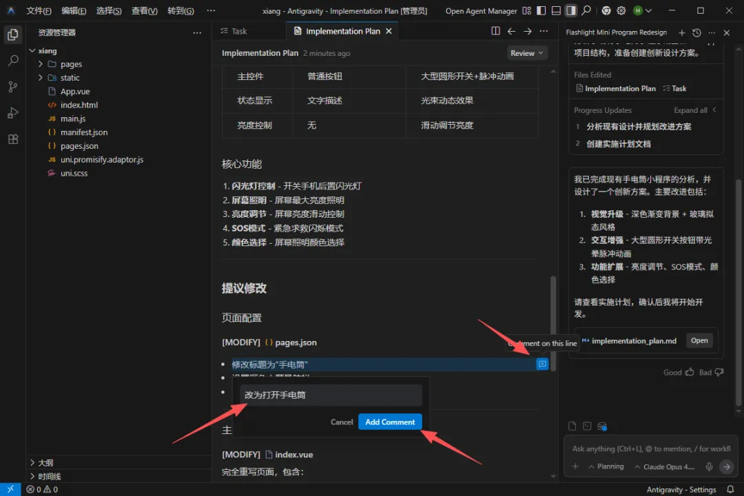Open the Source Control view in activity bar
Screen dimensions: 744x496
coord(12,87)
